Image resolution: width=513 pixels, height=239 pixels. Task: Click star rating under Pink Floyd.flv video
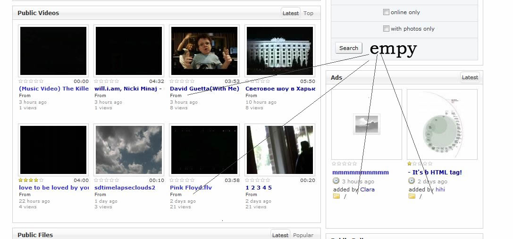pos(182,180)
